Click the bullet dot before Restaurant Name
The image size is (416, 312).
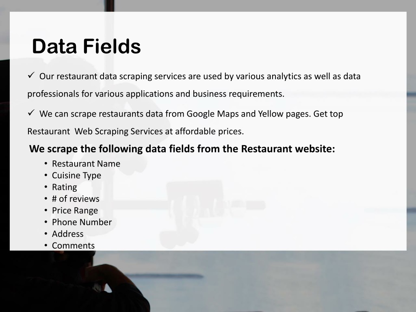[46, 163]
